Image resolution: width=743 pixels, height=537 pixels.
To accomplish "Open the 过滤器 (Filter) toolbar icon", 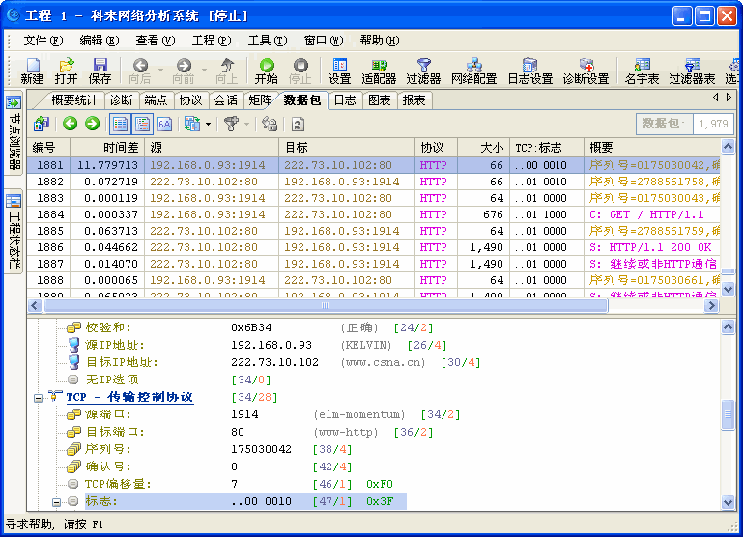I will tap(423, 70).
